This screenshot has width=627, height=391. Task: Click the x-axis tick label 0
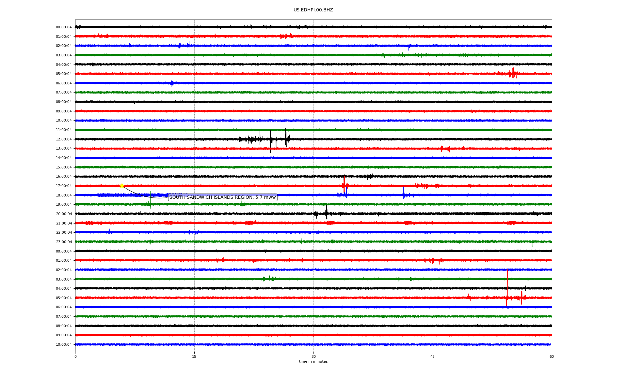tap(75, 356)
